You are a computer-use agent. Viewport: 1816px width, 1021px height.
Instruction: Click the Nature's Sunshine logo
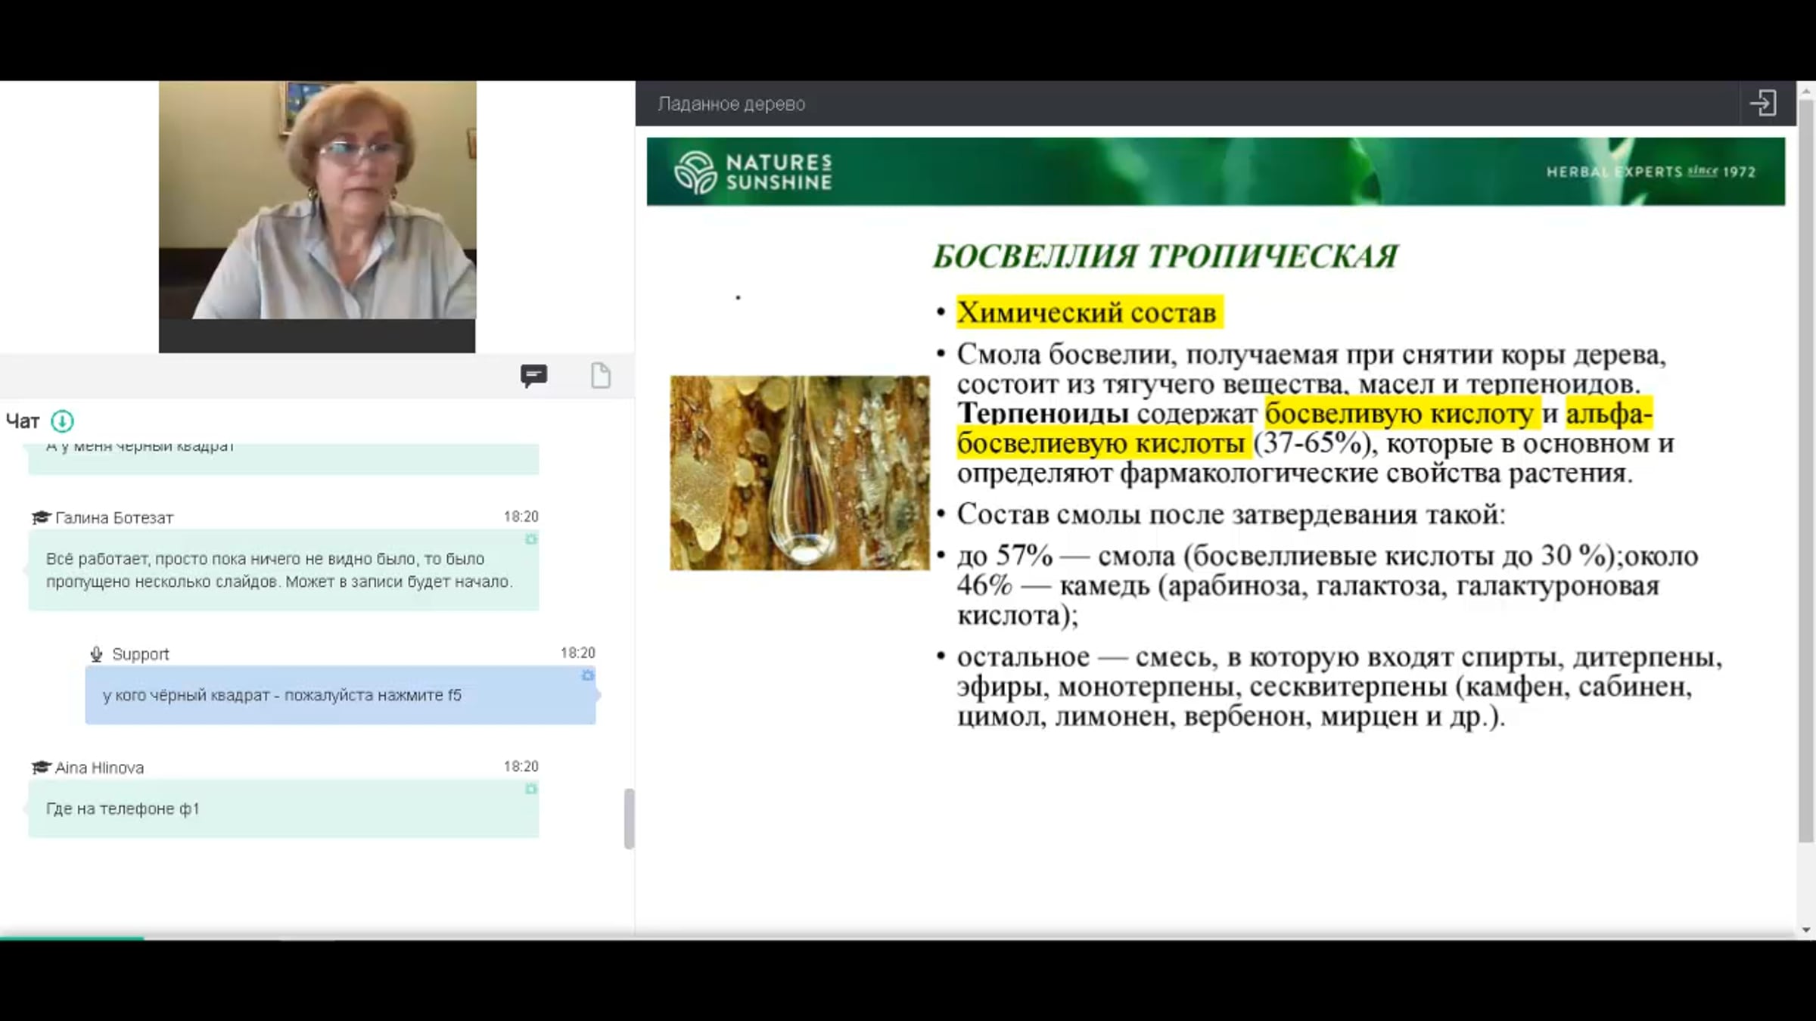click(x=753, y=172)
